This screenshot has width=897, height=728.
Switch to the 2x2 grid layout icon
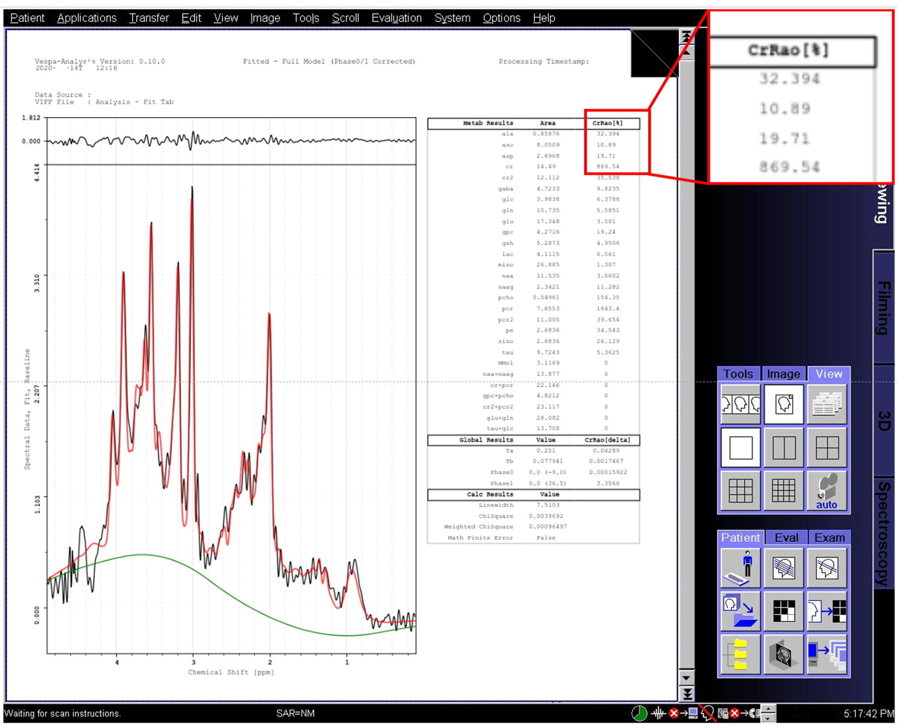826,447
